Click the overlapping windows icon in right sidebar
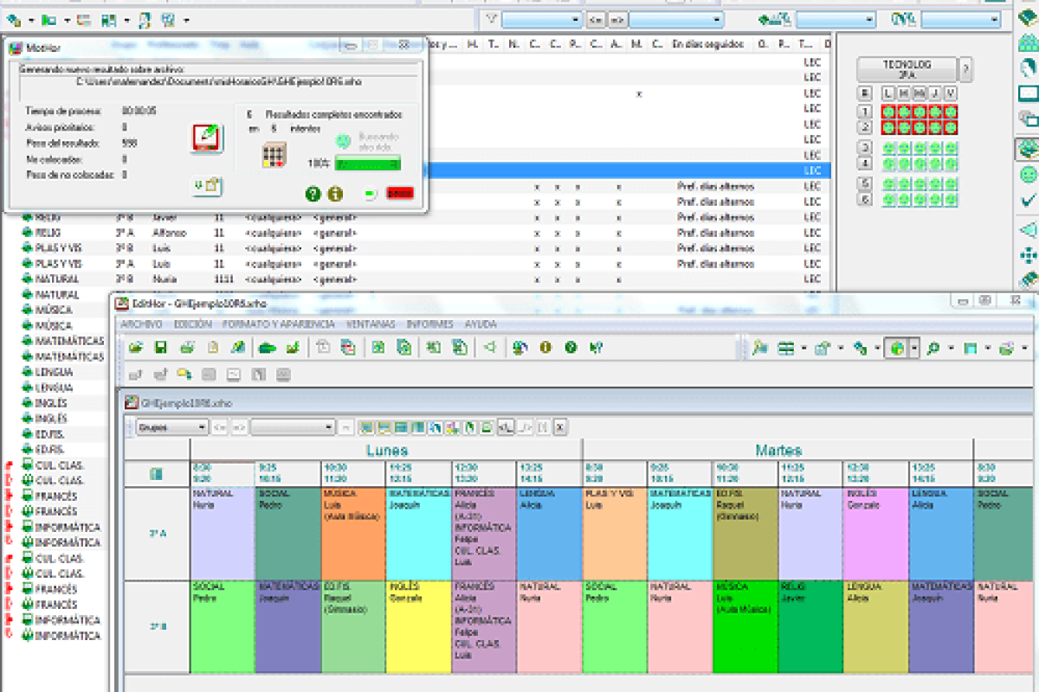 pyautogui.click(x=1028, y=119)
